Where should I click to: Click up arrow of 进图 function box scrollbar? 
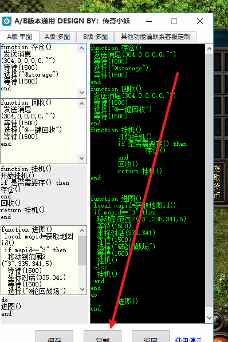[82, 230]
